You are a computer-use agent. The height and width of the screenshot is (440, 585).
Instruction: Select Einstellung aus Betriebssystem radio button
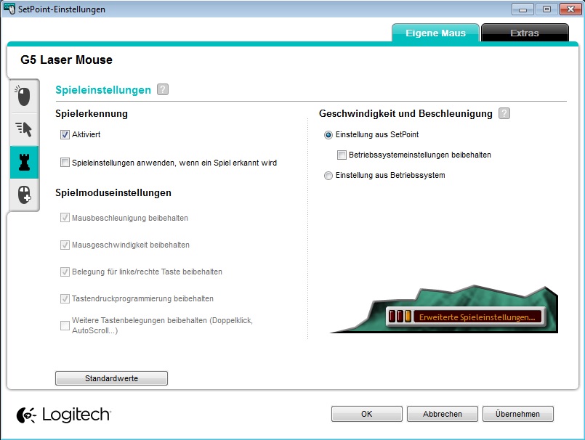point(328,176)
